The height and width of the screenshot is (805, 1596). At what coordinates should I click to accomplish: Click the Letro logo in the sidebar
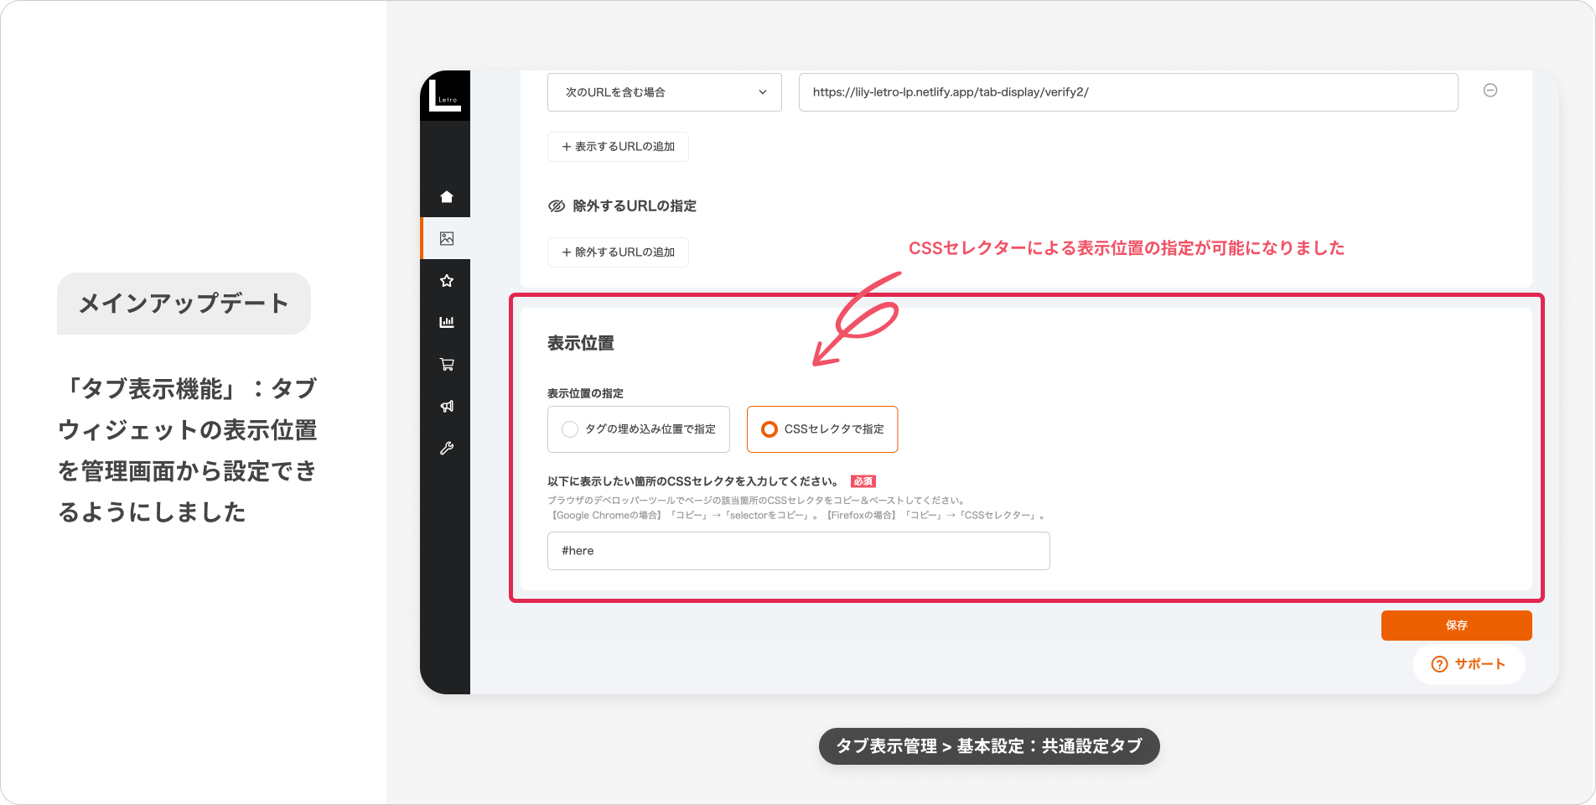pyautogui.click(x=444, y=96)
